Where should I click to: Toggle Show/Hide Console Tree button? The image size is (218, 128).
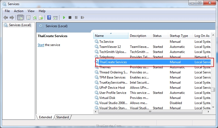[x=20, y=18]
